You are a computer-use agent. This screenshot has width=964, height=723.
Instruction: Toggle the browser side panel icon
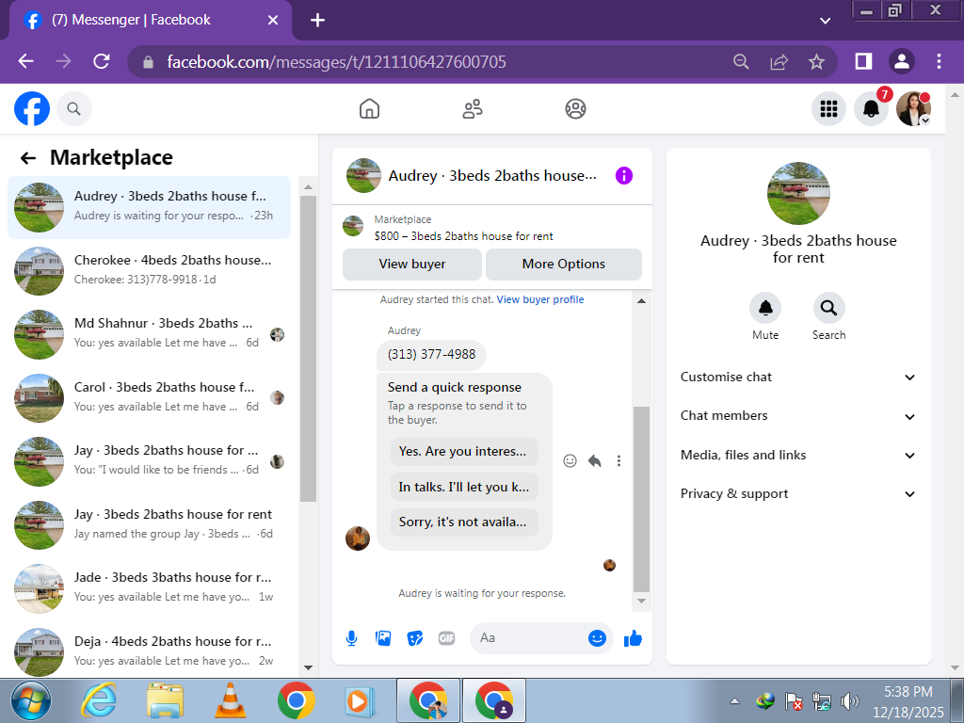click(x=863, y=61)
